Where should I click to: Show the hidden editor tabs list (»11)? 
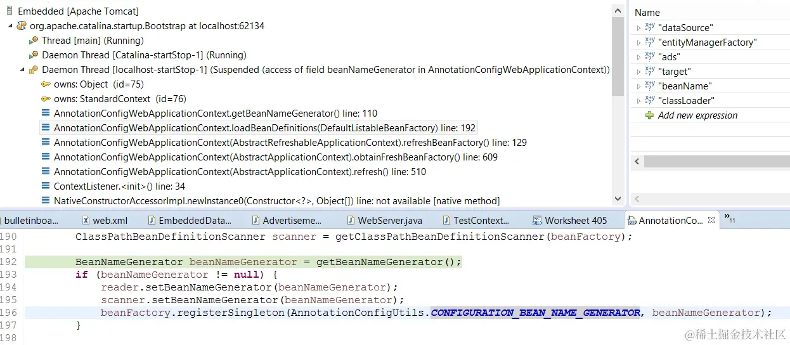click(729, 218)
